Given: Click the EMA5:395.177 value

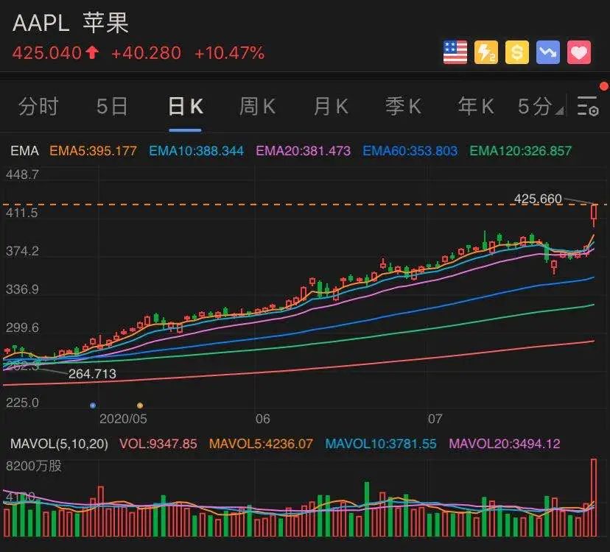Looking at the screenshot, I should pyautogui.click(x=93, y=151).
